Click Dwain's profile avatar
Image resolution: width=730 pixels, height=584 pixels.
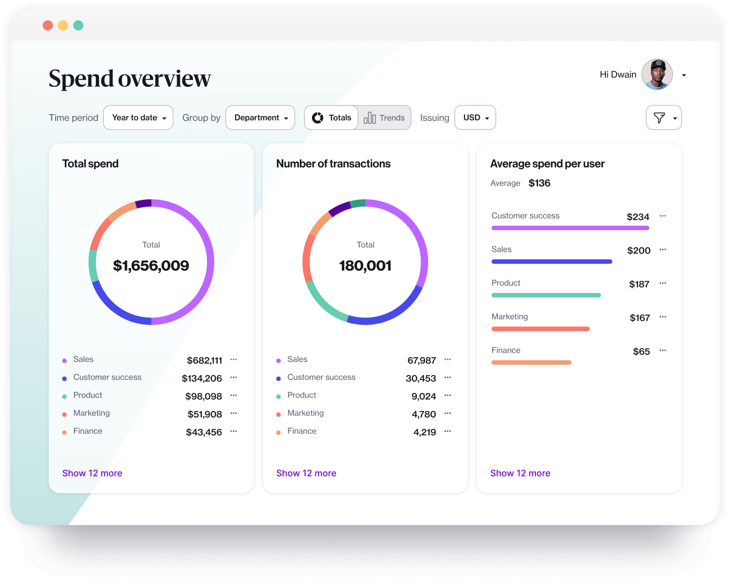[x=657, y=74]
